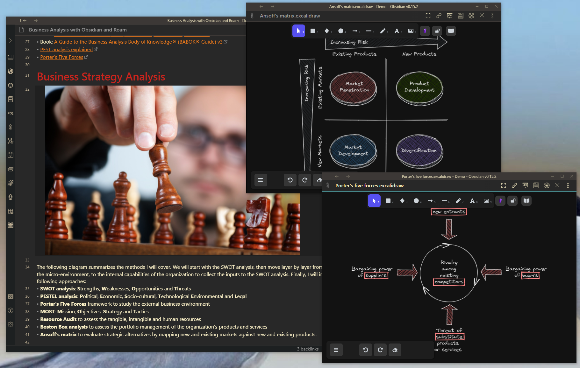Viewport: 580px width, 368px height.
Task: Select the Rectangle tool in Ansoff's matrix window
Action: click(313, 31)
